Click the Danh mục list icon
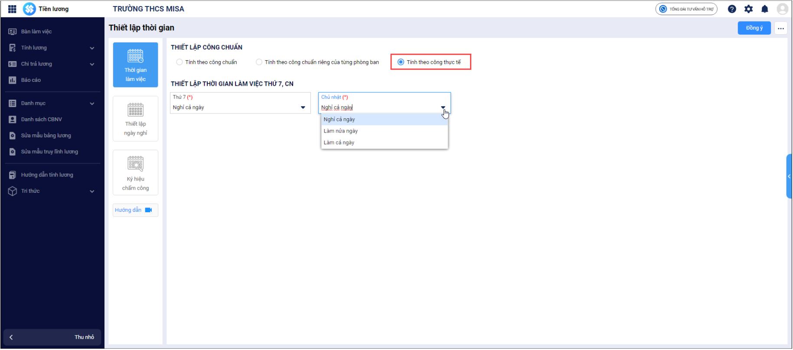Screen dimensions: 793x350 [13, 104]
